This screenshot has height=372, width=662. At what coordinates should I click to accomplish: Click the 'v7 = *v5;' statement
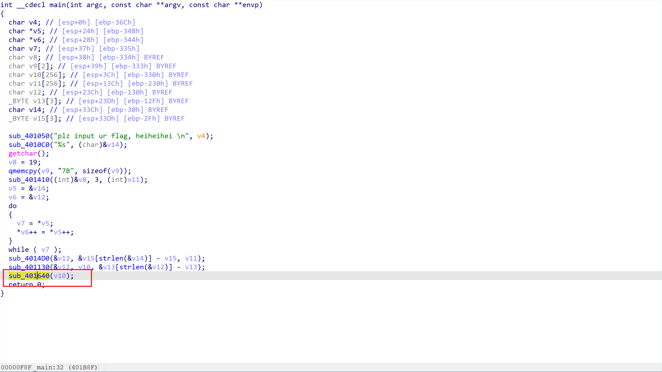[x=35, y=223]
